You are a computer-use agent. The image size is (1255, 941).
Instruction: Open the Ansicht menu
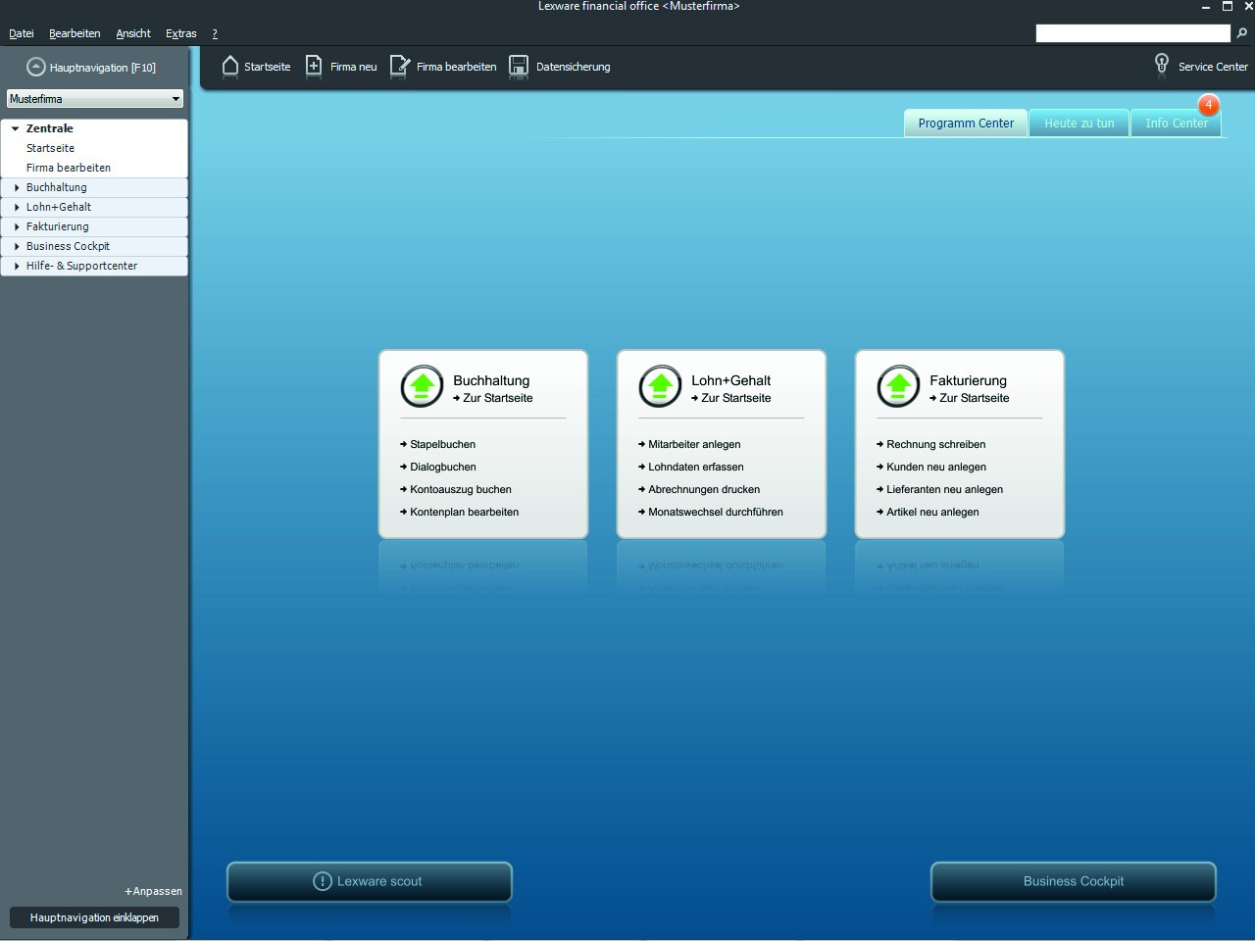[133, 33]
